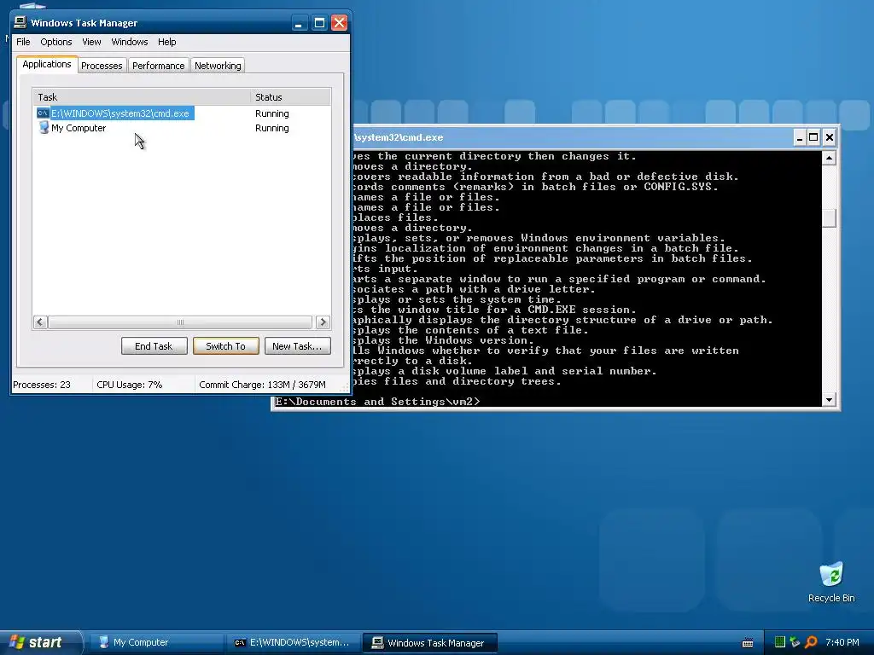Click the Task Manager title bar icon
The width and height of the screenshot is (874, 655).
pos(20,22)
